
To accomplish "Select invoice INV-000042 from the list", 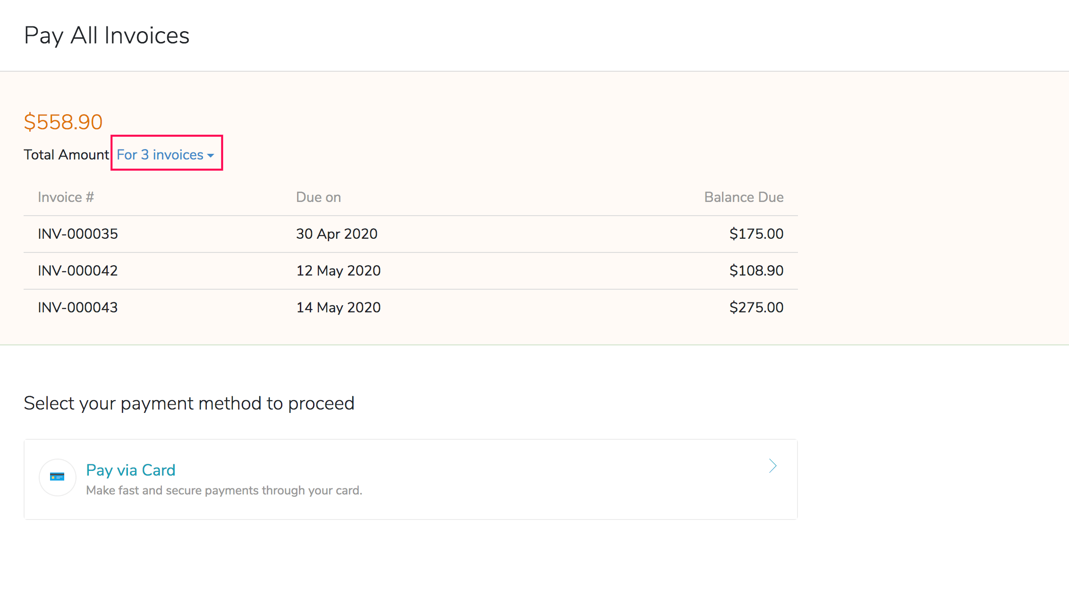I will [77, 270].
